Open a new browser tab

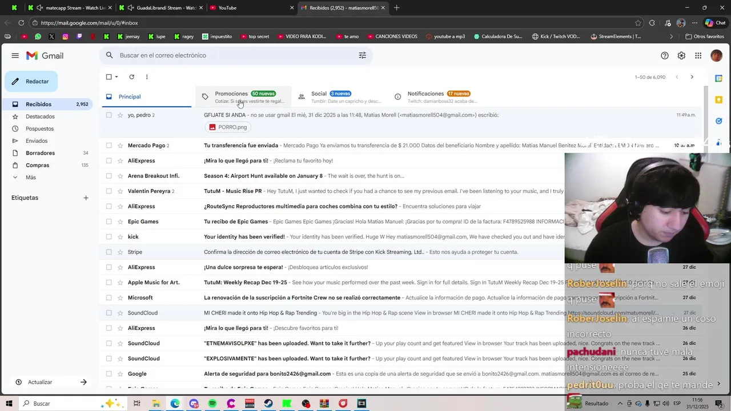click(x=396, y=7)
